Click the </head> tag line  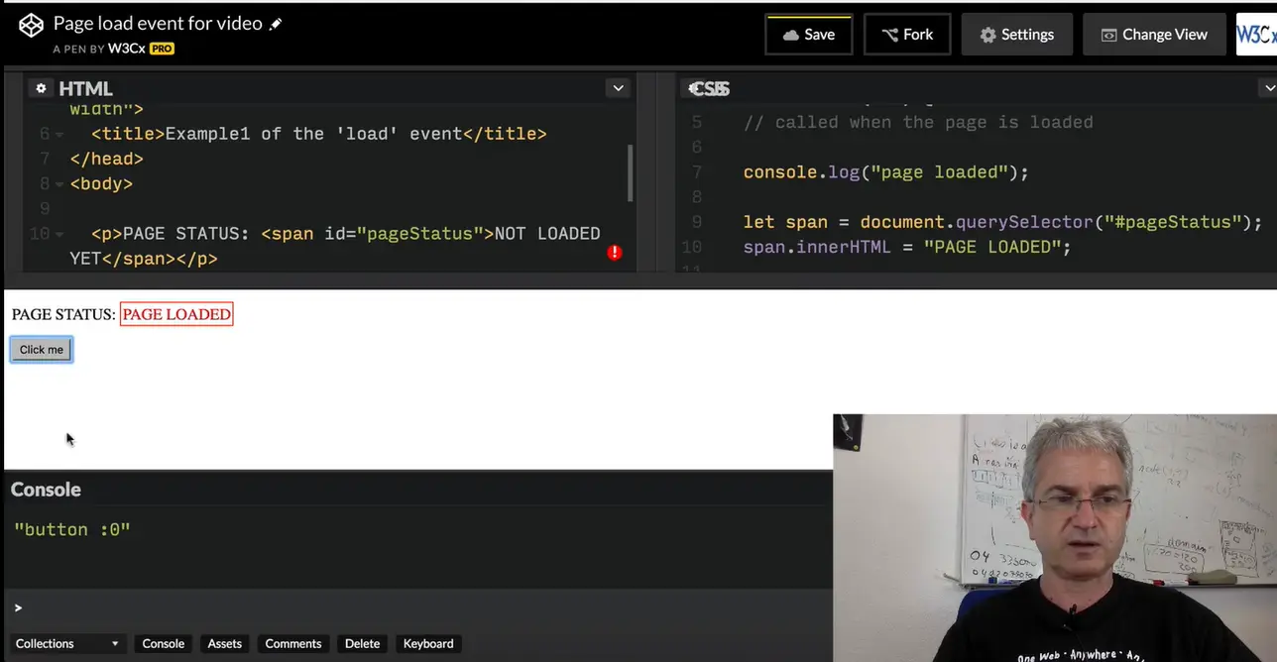click(106, 159)
